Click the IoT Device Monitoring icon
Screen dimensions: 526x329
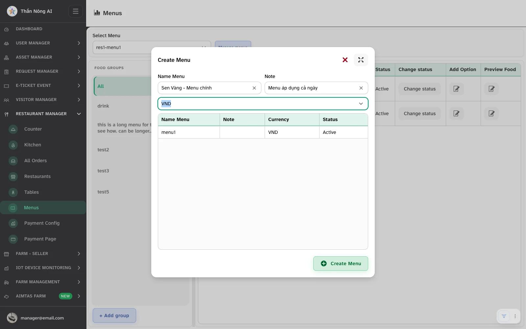pos(6,268)
